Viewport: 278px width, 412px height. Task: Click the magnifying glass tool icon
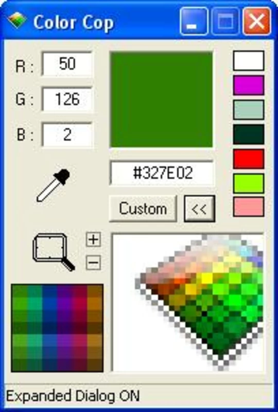tap(54, 252)
